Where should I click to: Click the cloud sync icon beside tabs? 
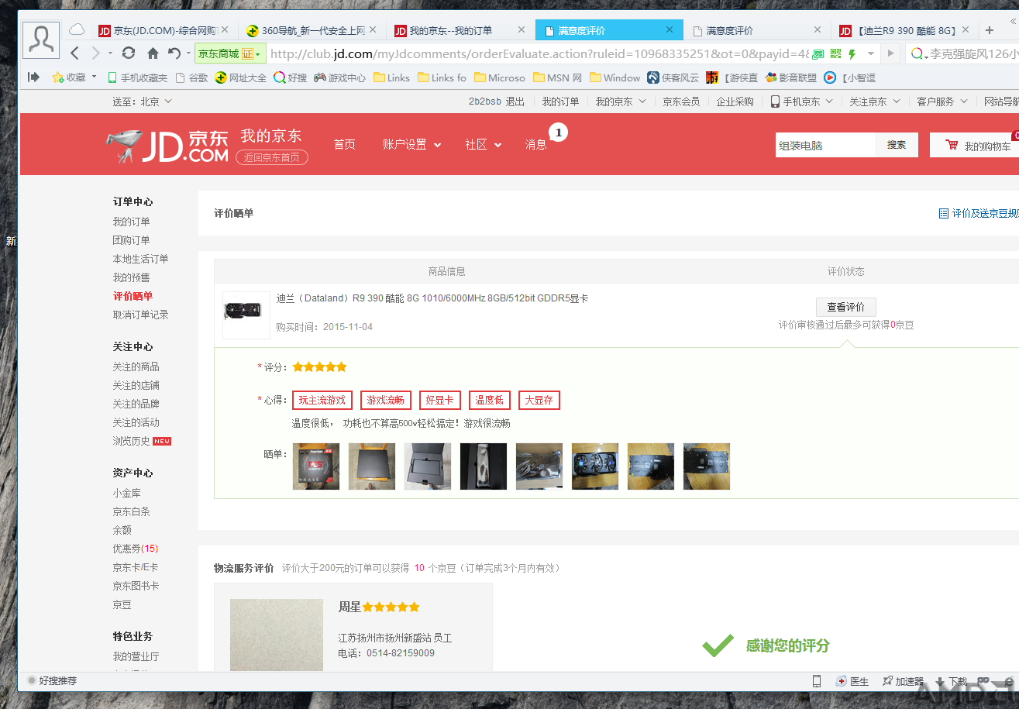tap(77, 30)
